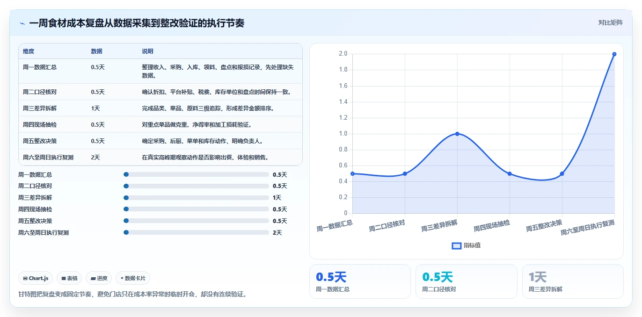The width and height of the screenshot is (642, 317).
Task: Click the 数据 column header
Action: (96, 51)
